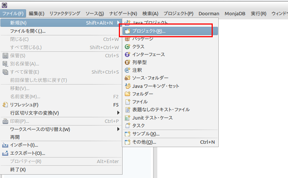
Task: Click the 注釈 annotation @ icon
Action: [127, 70]
